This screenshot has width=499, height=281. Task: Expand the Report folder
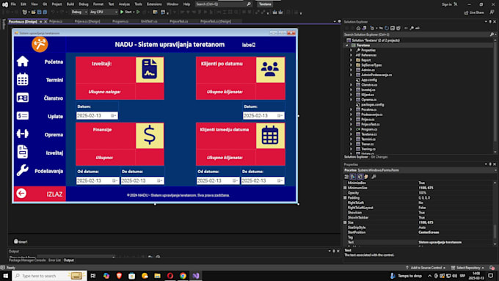tap(351, 60)
